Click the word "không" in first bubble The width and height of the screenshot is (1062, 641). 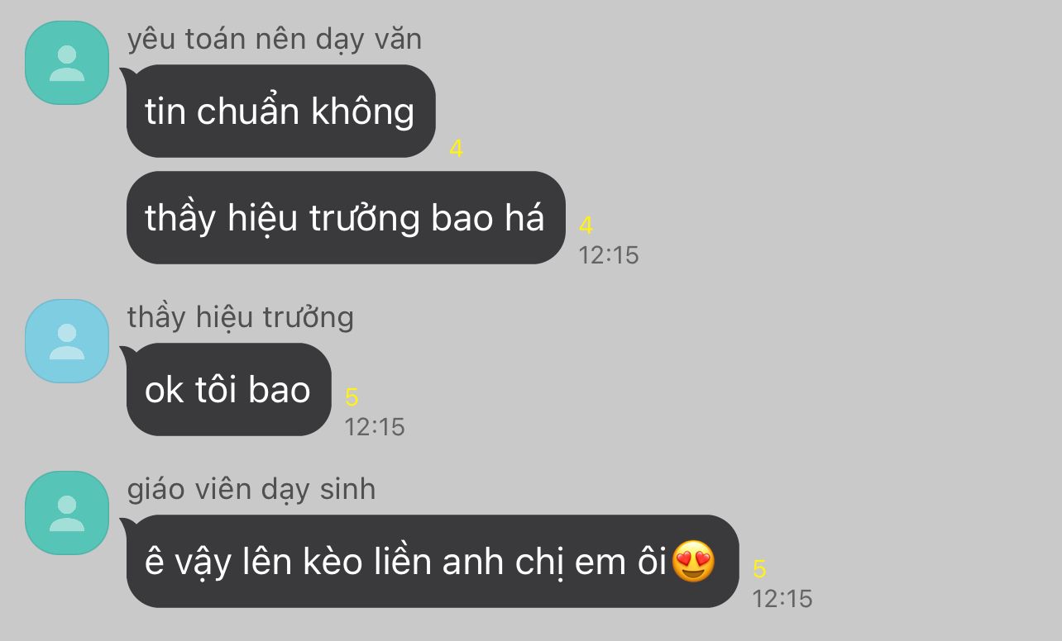pyautogui.click(x=363, y=112)
